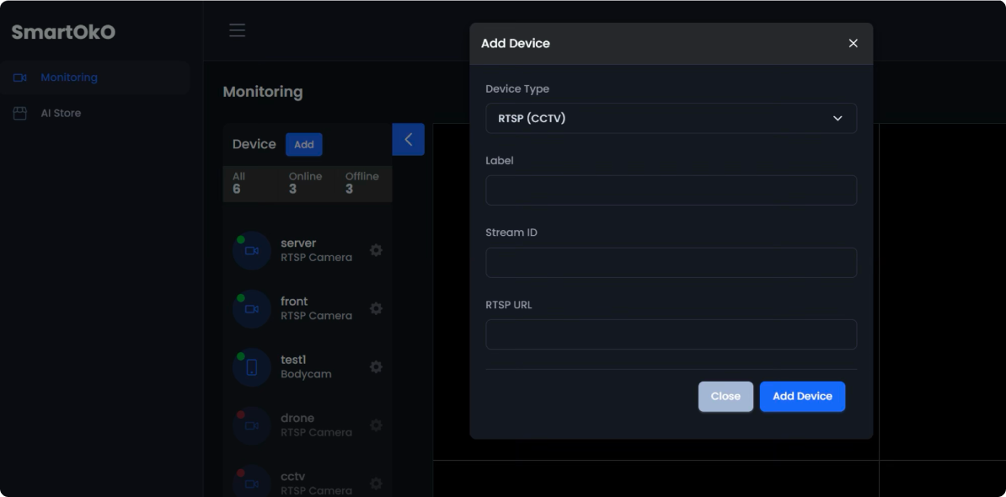Go to Monitoring menu item
Viewport: 1006px width, 497px height.
95,77
